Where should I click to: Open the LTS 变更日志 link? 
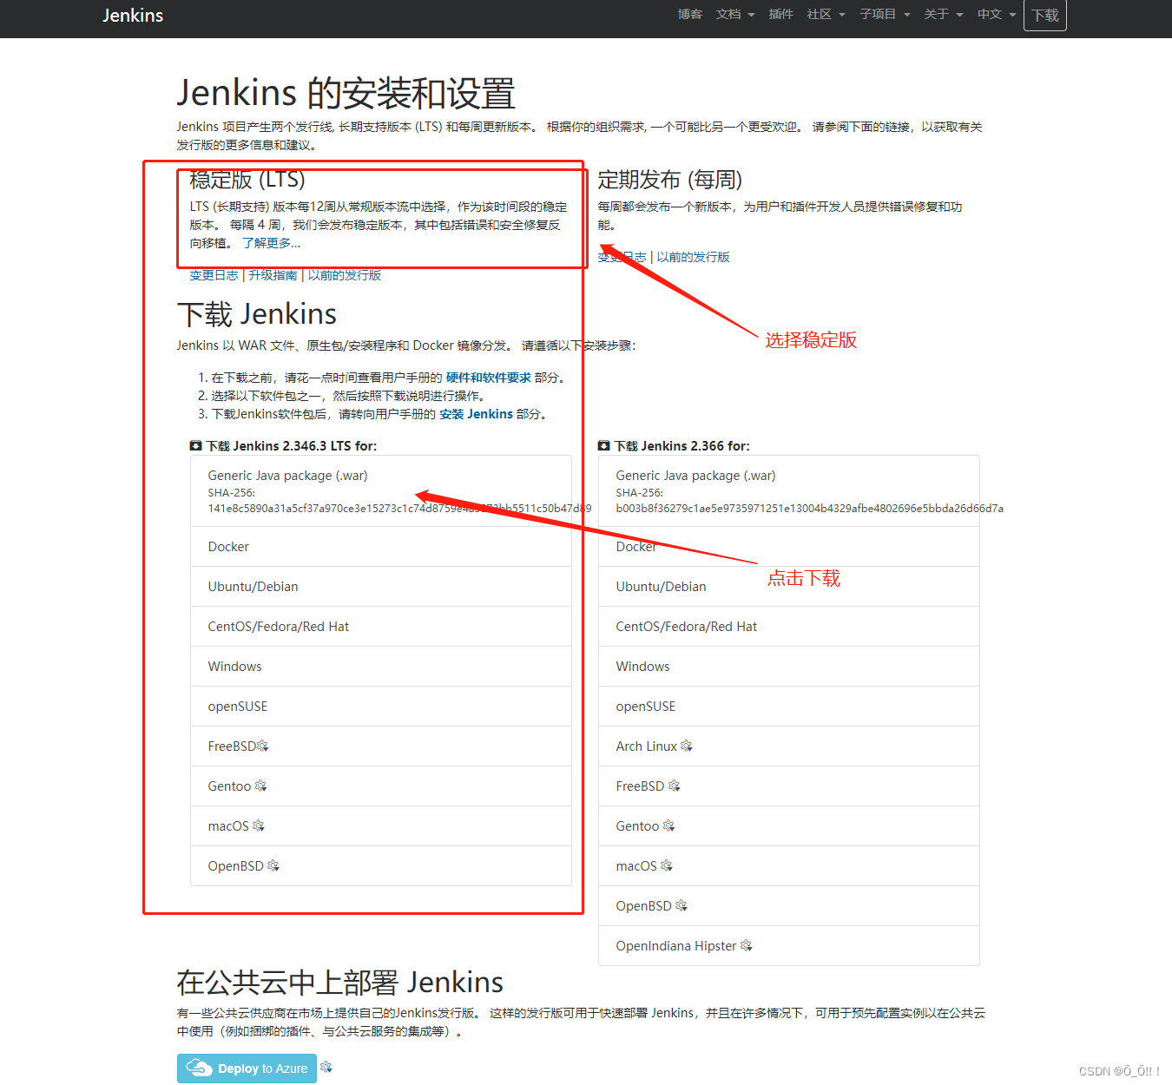(214, 275)
